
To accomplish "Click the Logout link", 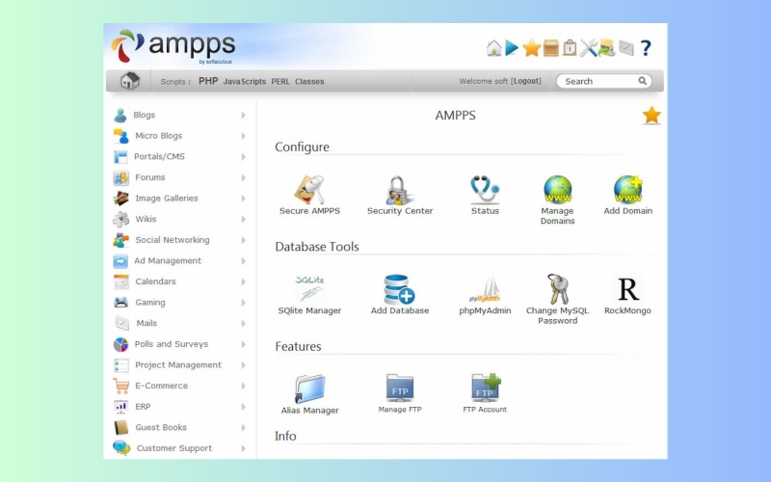I will click(x=526, y=81).
